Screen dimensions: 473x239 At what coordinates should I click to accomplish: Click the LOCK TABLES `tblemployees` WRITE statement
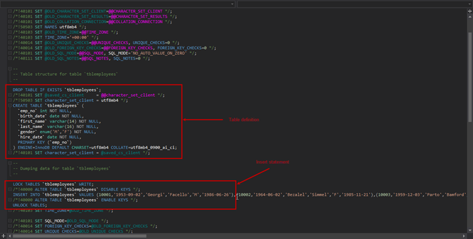(53, 184)
